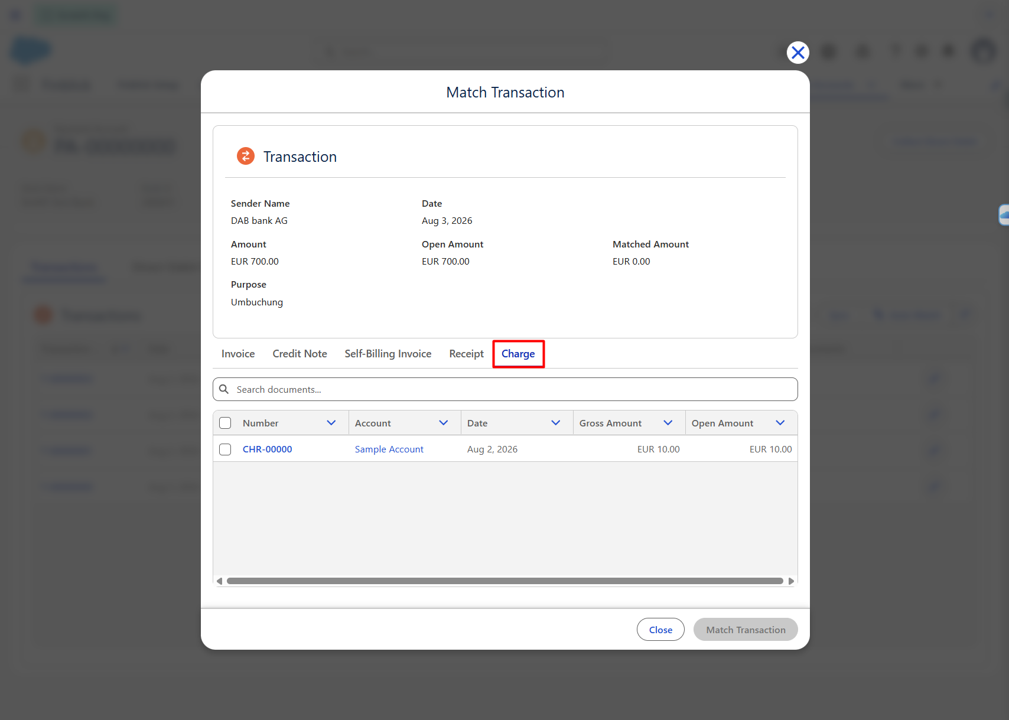The width and height of the screenshot is (1009, 720).
Task: Select the Charge tab
Action: [518, 354]
